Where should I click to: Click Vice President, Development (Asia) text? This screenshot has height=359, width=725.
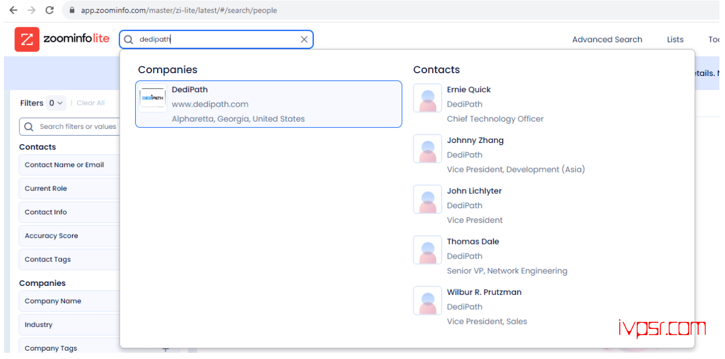click(x=516, y=169)
